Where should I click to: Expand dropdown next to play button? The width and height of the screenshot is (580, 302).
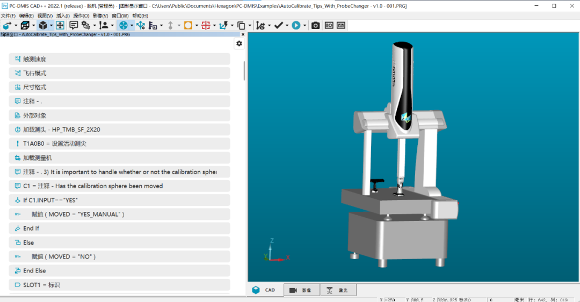pos(305,26)
